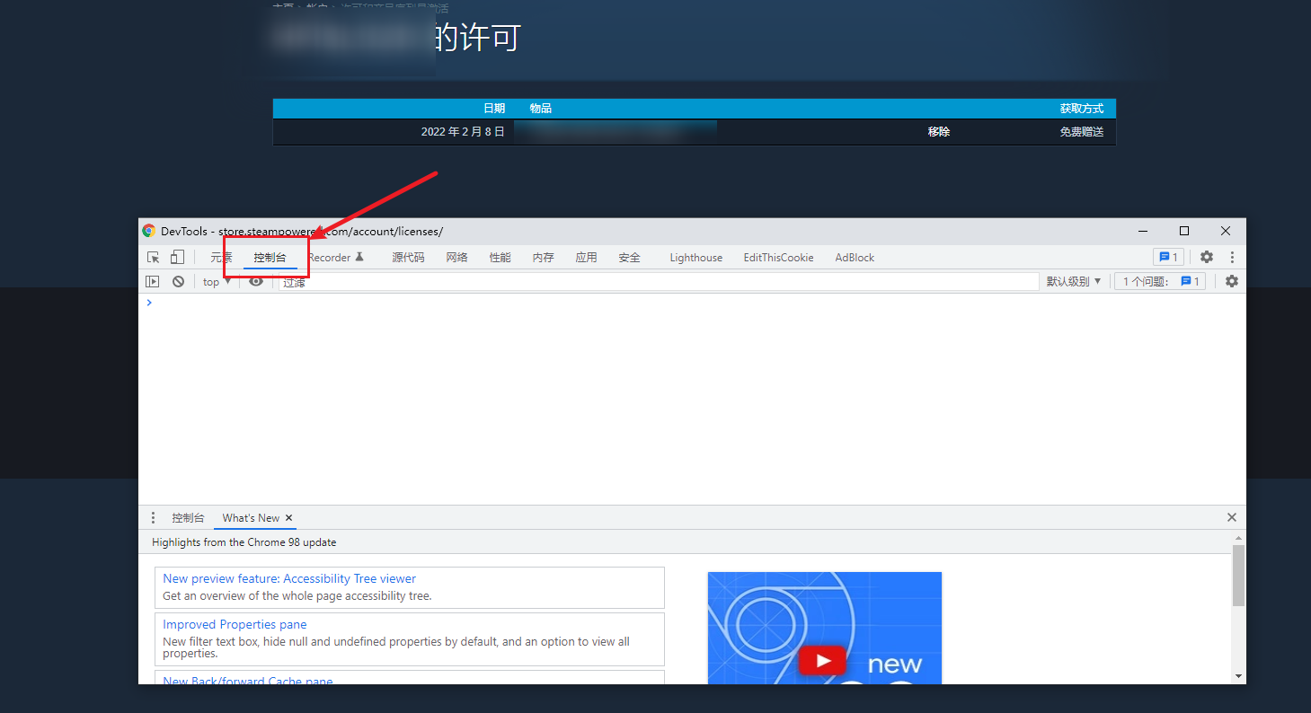Close the bottom drawer panel
This screenshot has height=713, width=1311.
pyautogui.click(x=1231, y=518)
